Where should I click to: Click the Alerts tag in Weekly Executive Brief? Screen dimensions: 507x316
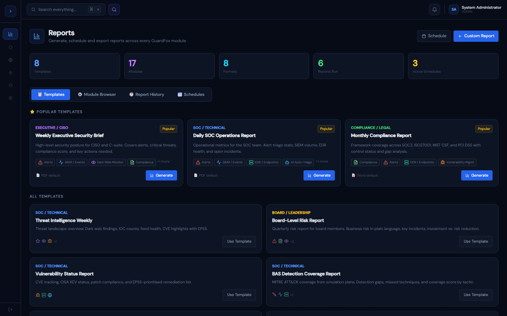pyautogui.click(x=45, y=162)
